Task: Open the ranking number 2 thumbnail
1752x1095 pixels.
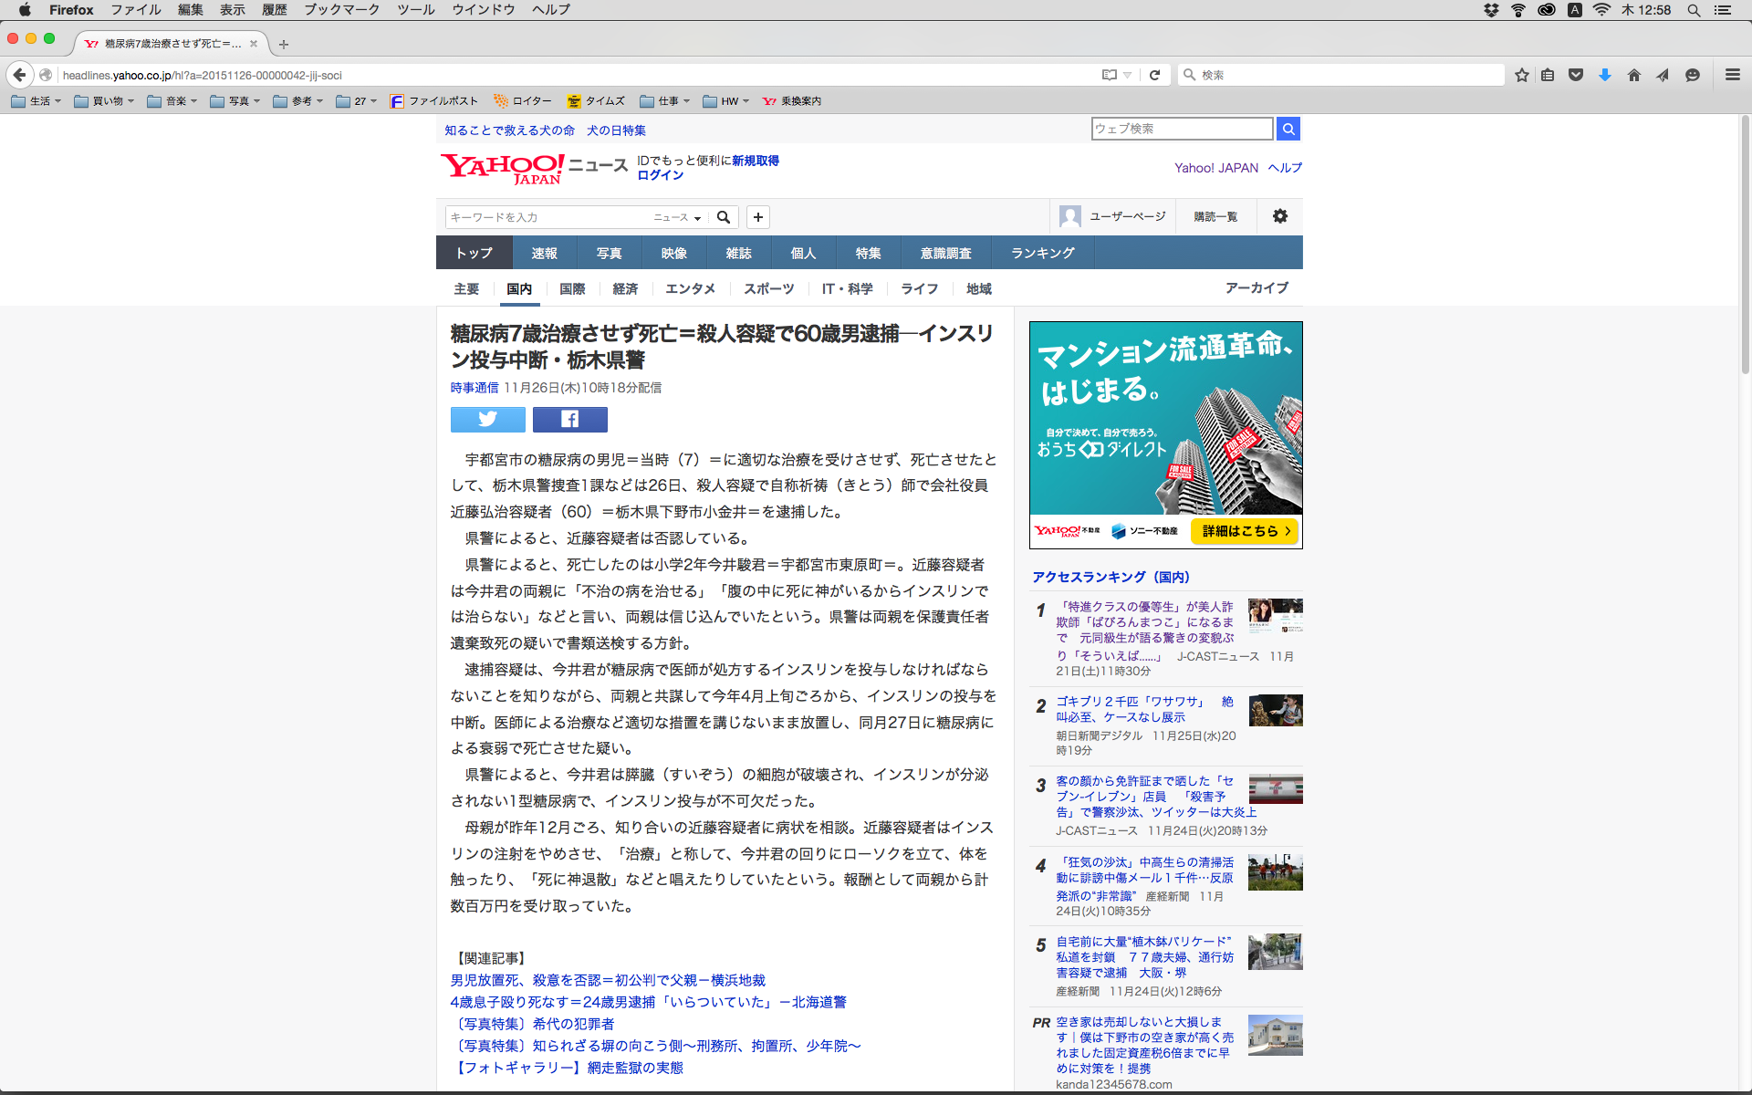Action: point(1275,710)
